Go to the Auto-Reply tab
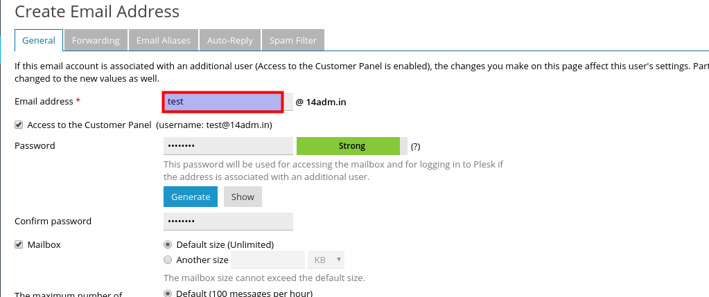Screen dimensions: 709x297 point(230,40)
